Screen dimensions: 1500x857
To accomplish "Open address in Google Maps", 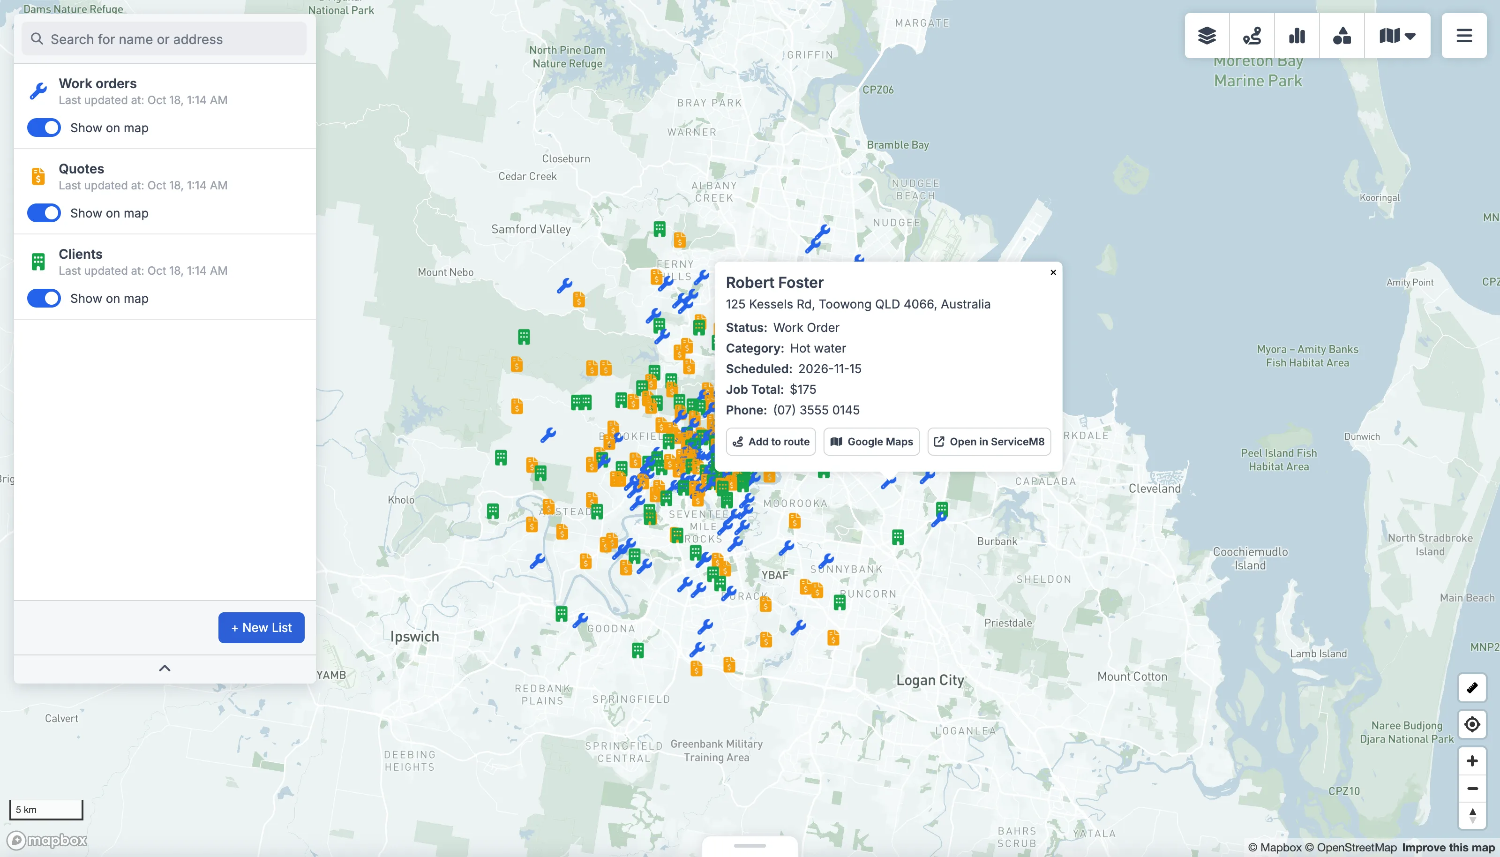I will click(871, 442).
